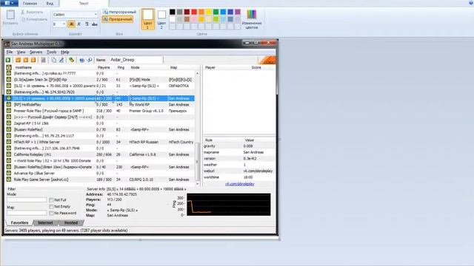Select the HiTech RP White Server row
474x266 pixels.
(100, 142)
